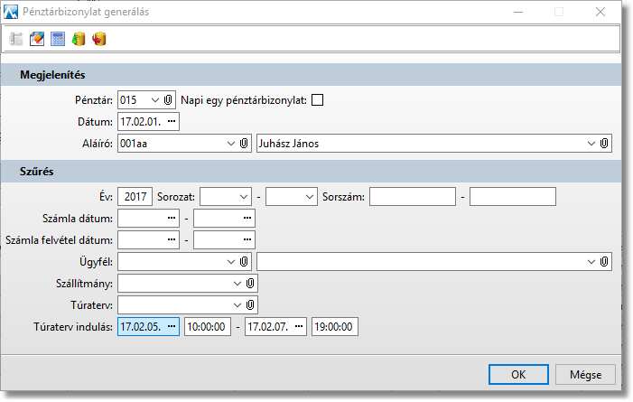
Task: Click the paperclip icon beside Pénztár field
Action: [168, 99]
